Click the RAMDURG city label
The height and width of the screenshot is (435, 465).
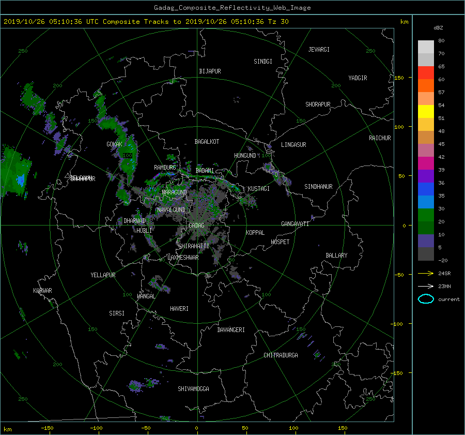pos(165,168)
